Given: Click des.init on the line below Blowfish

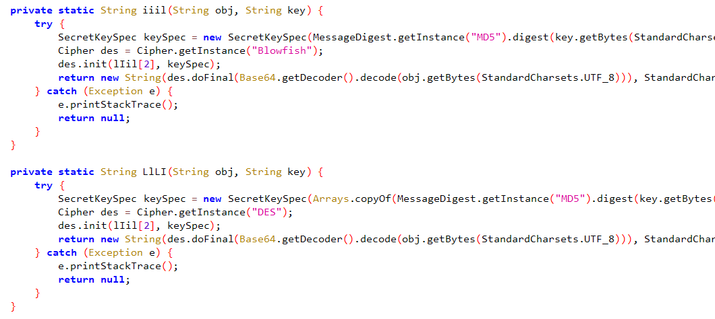Looking at the screenshot, I should tap(82, 65).
